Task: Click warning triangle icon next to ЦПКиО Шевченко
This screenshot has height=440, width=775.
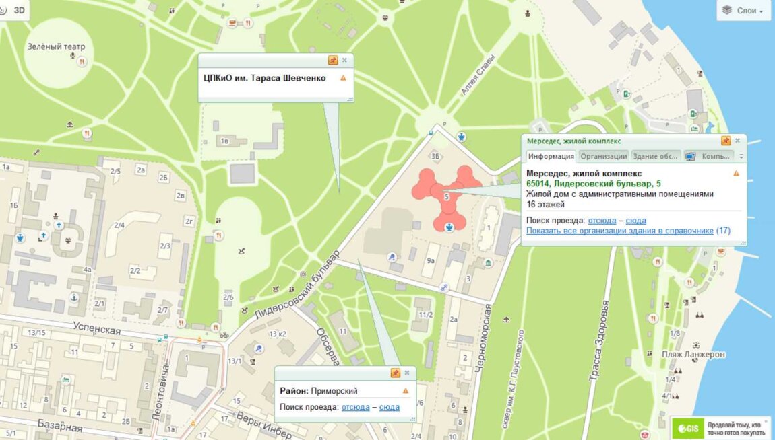Action: 343,78
